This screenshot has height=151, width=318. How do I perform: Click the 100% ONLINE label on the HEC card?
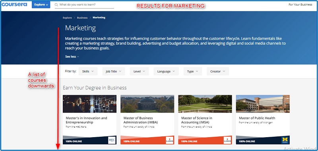[x=74, y=142]
